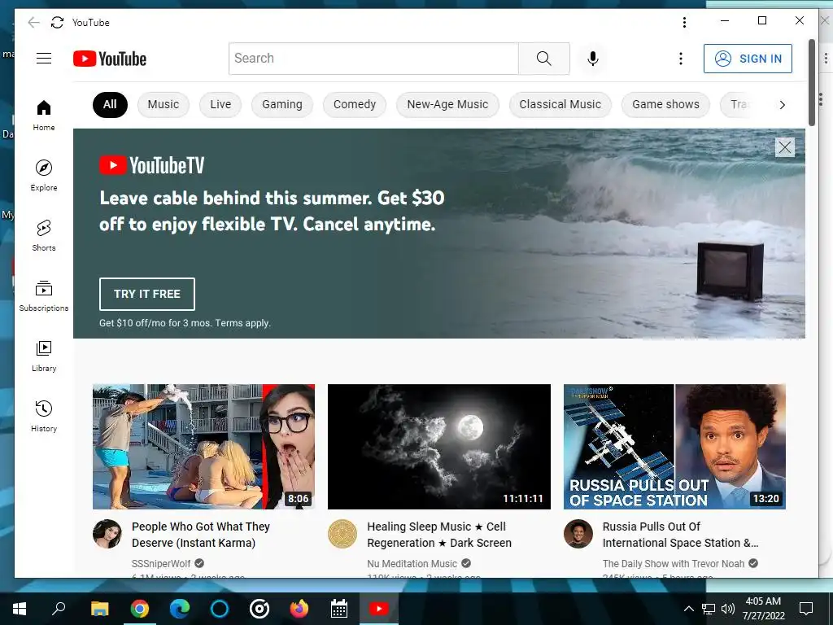The image size is (833, 625).
Task: Click the SIGN IN button
Action: tap(748, 59)
